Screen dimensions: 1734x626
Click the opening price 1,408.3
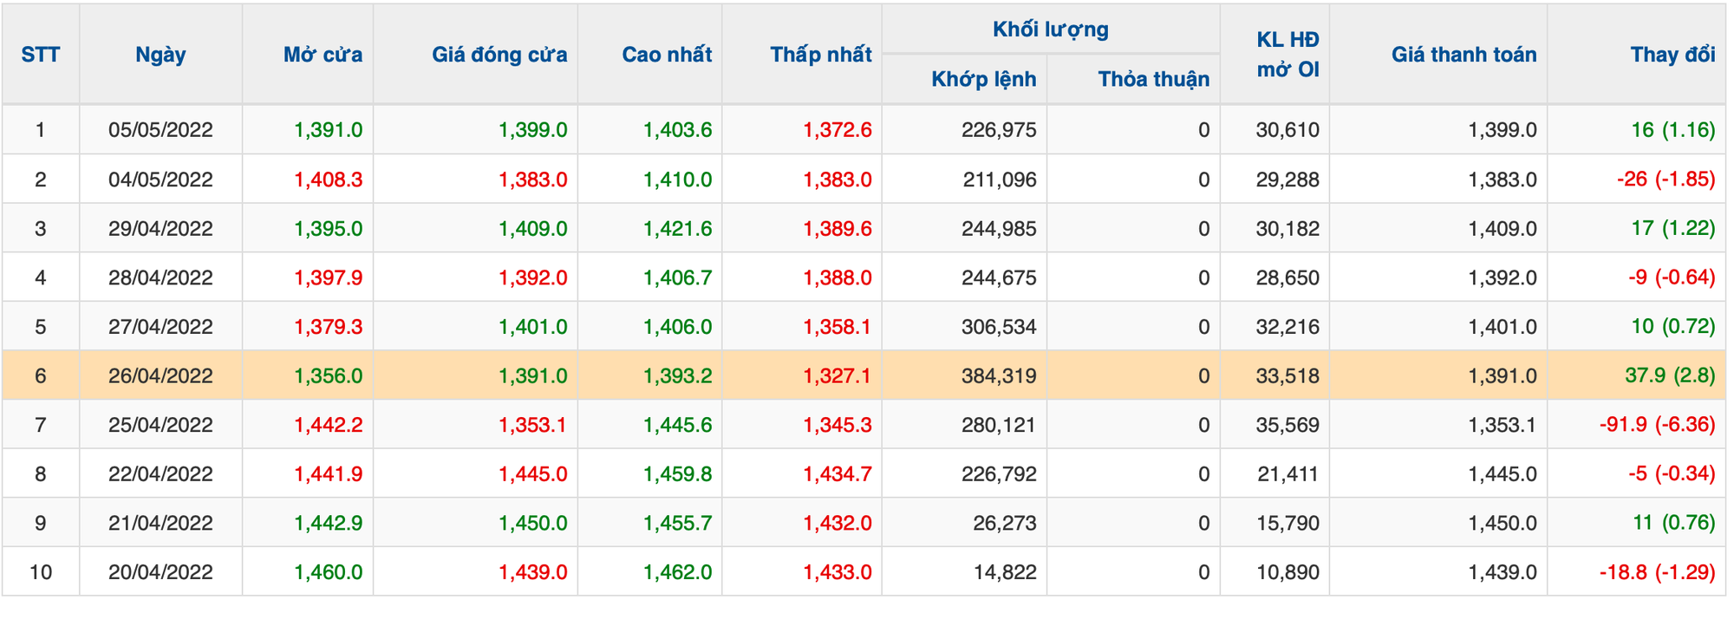[329, 179]
